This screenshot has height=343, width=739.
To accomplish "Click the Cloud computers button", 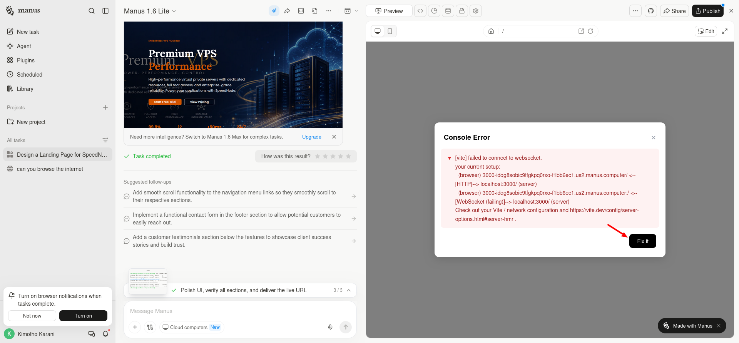I will tap(191, 327).
